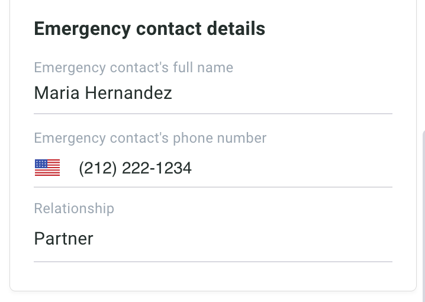The height and width of the screenshot is (302, 425).
Task: Click empty area right of "Partner" value
Action: 249,239
